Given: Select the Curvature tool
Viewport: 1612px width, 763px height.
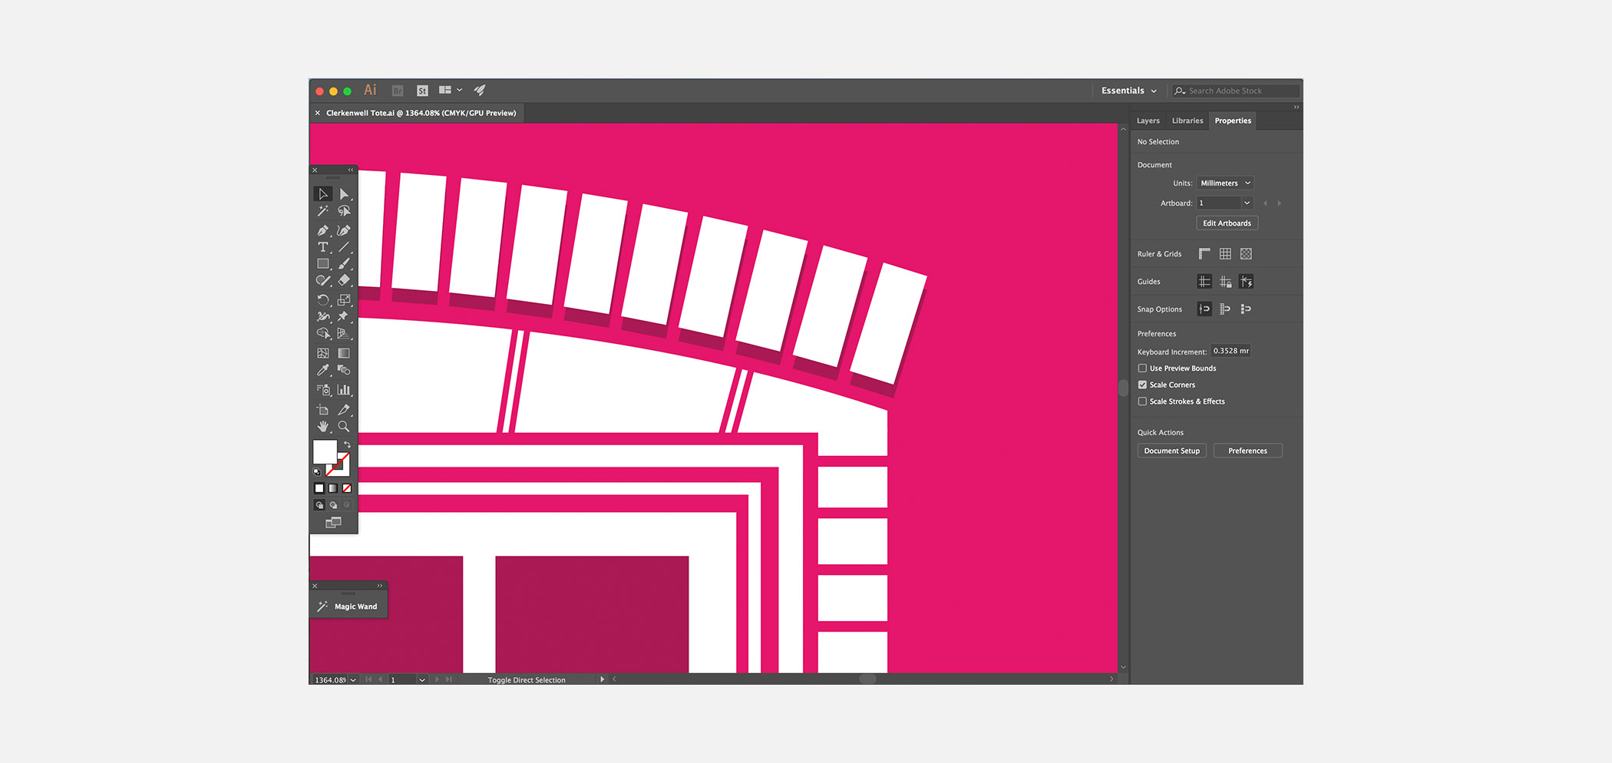Looking at the screenshot, I should [344, 230].
